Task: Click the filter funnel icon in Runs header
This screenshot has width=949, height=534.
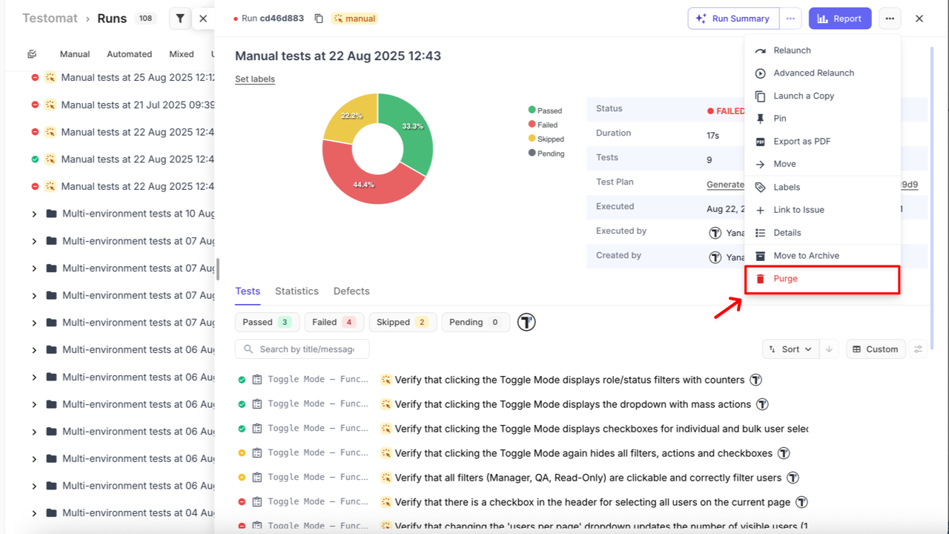Action: click(180, 19)
